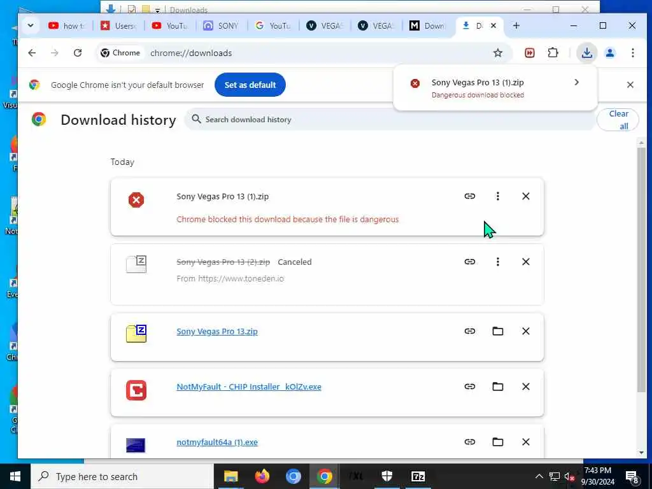
Task: Open Windows Security shield in taskbar
Action: tap(386, 476)
